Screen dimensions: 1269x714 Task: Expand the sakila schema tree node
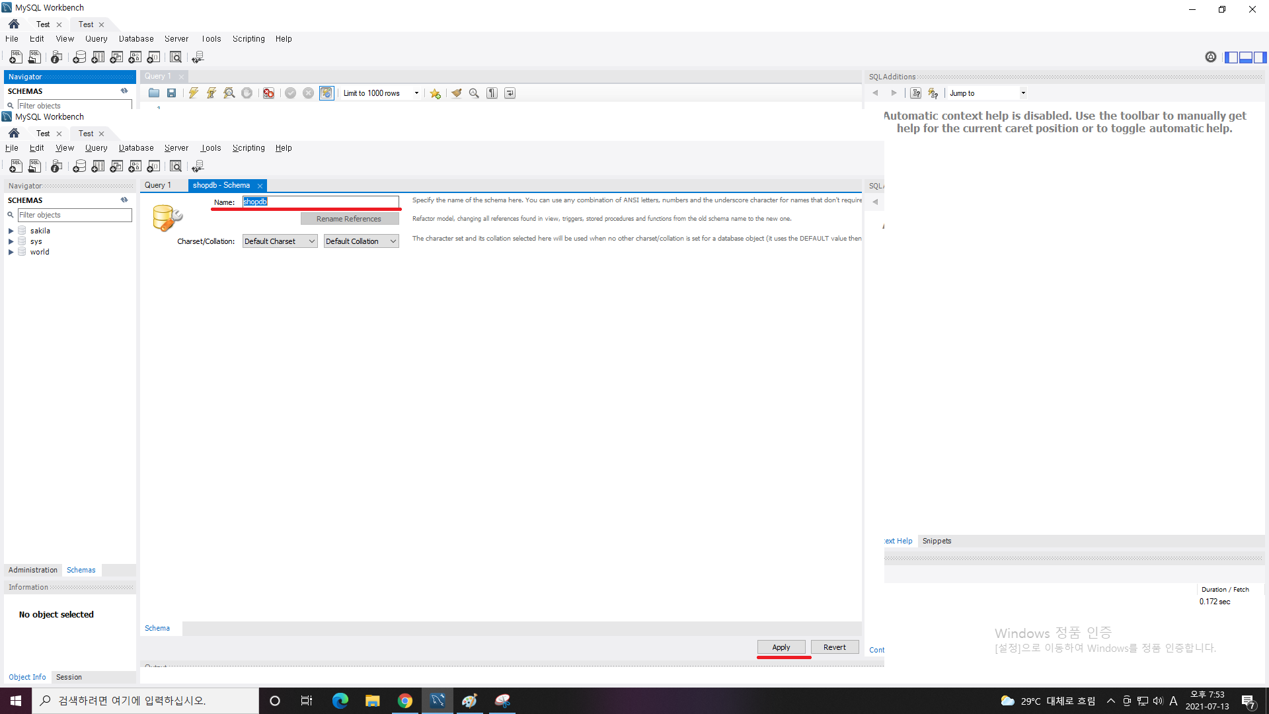(x=11, y=231)
